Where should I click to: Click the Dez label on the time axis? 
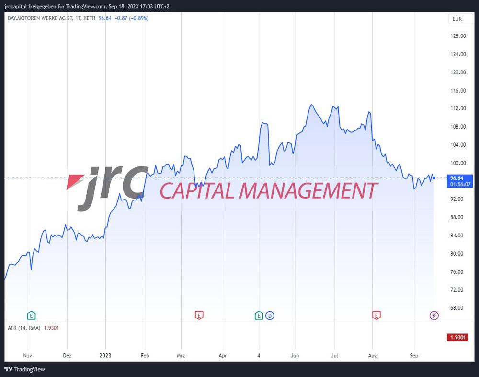click(x=67, y=355)
